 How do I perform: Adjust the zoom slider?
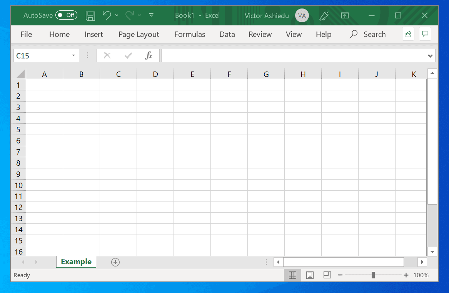click(373, 275)
